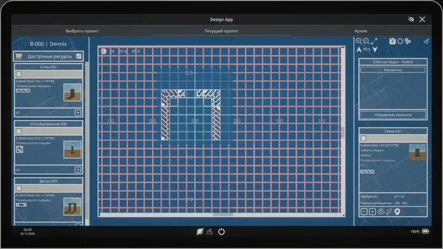Click the canvas horizontal scrollbar handle
This screenshot has height=249, width=443.
(x=223, y=215)
